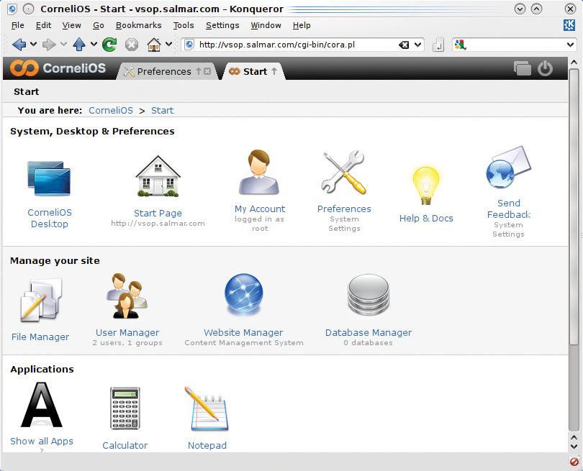Open the Bookmarks menu
This screenshot has width=583, height=471.
coord(139,25)
